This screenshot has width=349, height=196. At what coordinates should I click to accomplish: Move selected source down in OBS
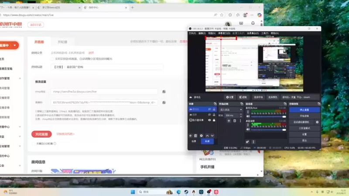[212, 135]
